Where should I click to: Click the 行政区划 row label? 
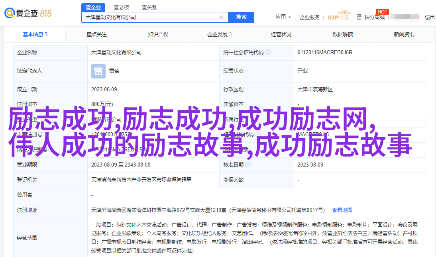(233, 90)
